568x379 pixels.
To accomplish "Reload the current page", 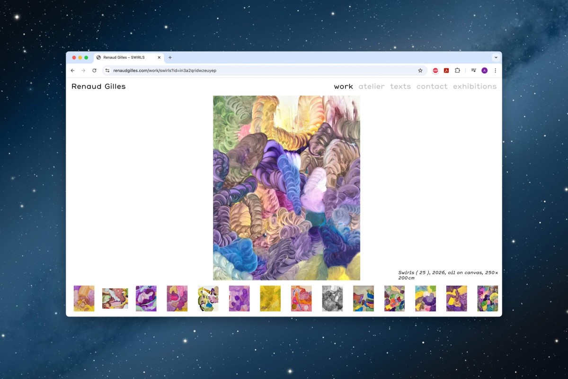I will pos(94,71).
